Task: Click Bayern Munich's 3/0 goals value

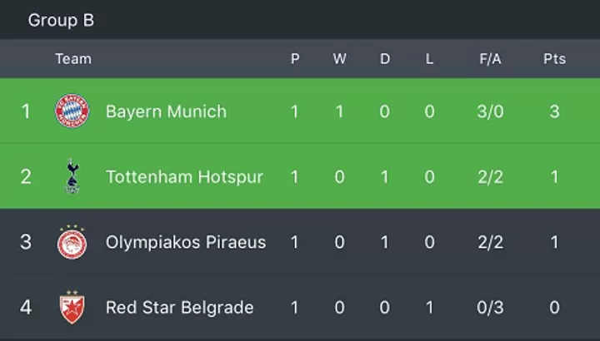Action: pos(490,111)
